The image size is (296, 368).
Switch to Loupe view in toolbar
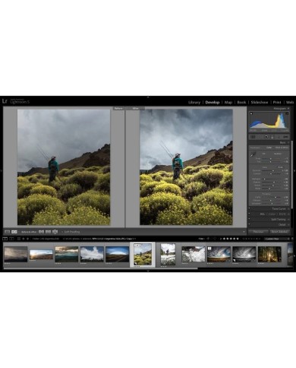click(x=8, y=232)
